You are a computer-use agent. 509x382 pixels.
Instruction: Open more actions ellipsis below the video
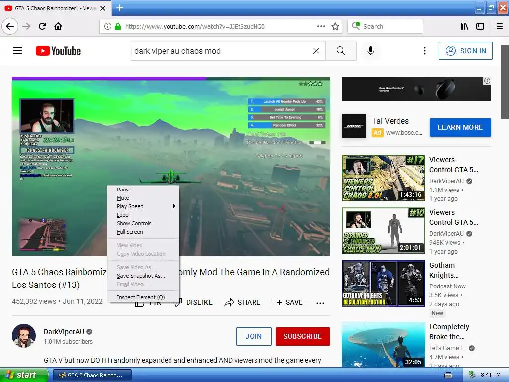(x=320, y=303)
